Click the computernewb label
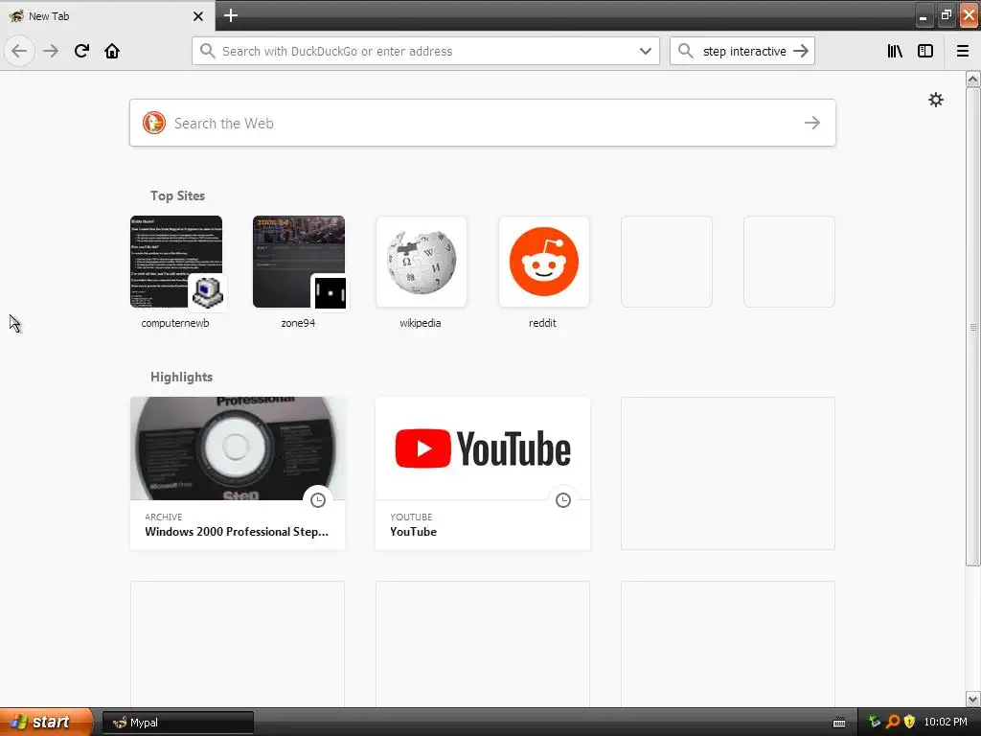The height and width of the screenshot is (736, 981). point(175,323)
